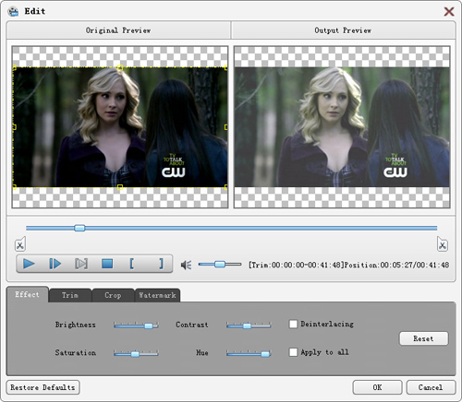Click the Trim and Position time readout
Screen dimensions: 462x402
coord(348,265)
